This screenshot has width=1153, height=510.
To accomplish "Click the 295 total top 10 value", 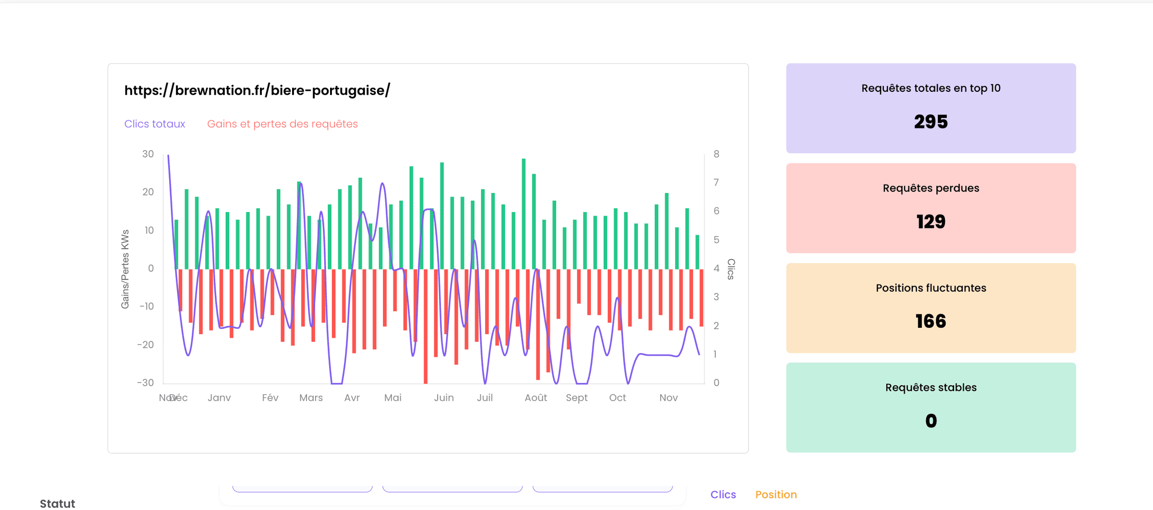I will 930,122.
